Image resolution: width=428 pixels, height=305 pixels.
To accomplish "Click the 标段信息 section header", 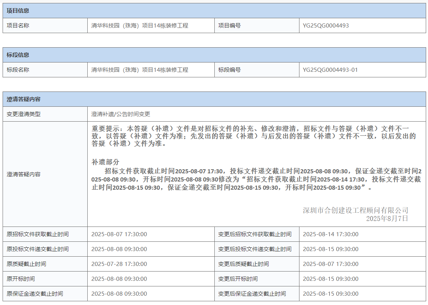I will (x=214, y=55).
